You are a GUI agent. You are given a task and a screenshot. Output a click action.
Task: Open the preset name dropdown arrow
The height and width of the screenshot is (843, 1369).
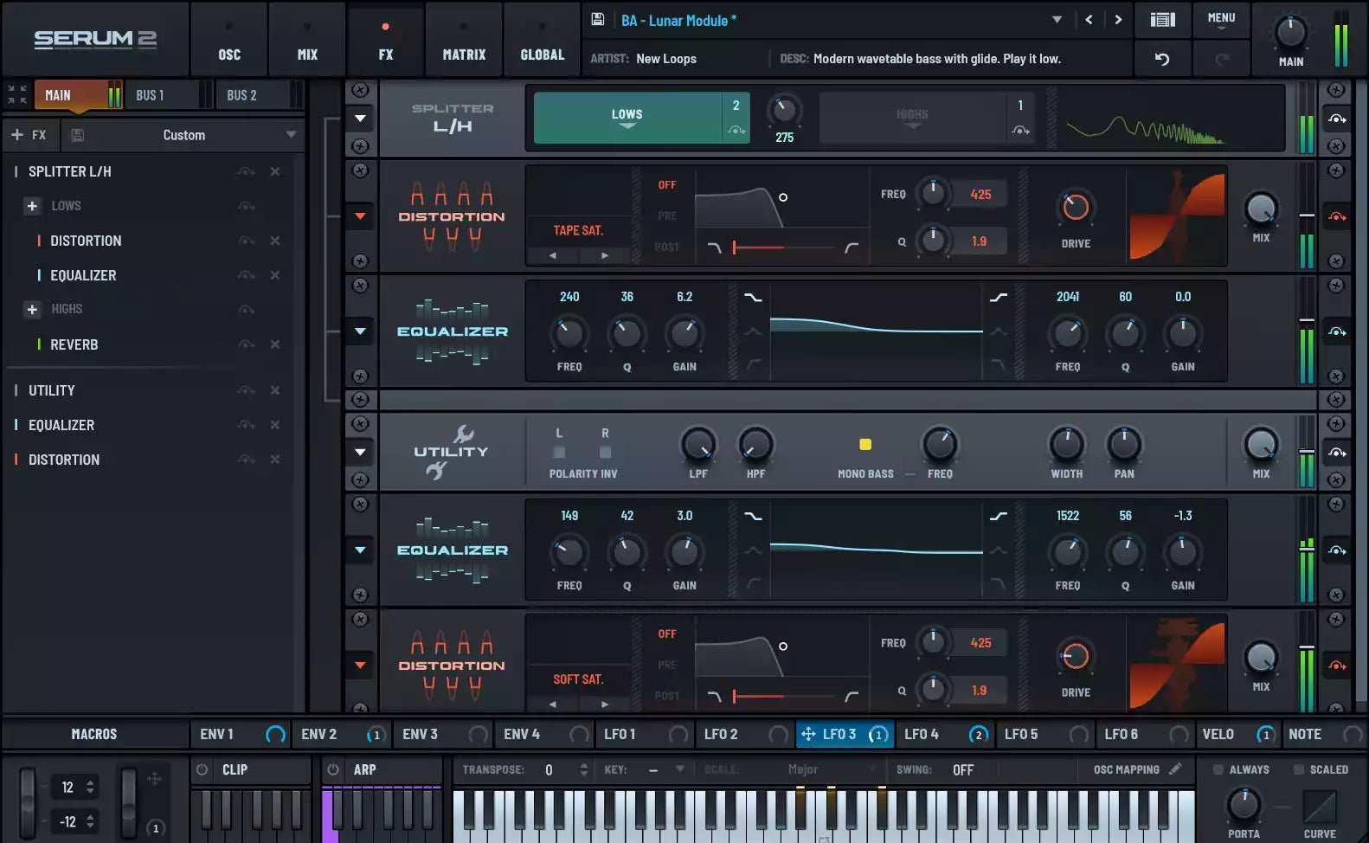coord(1057,20)
